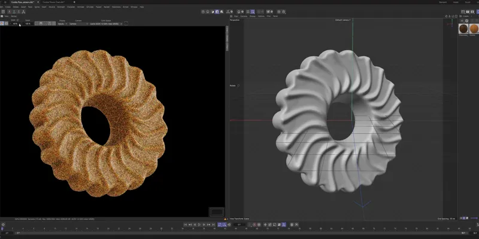The width and height of the screenshot is (479, 239).
Task: Play the animation forward
Action: (x=199, y=225)
